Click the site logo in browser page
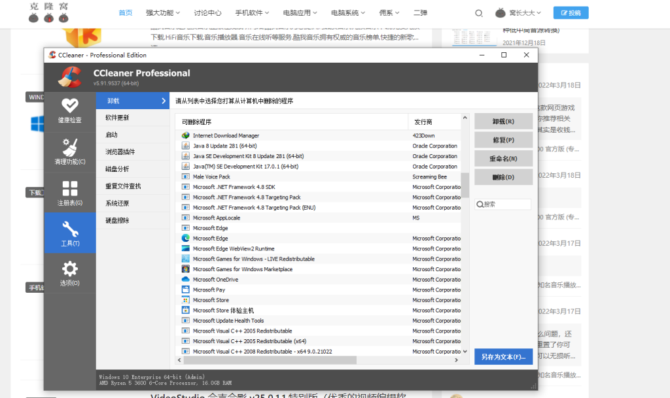 coord(48,12)
